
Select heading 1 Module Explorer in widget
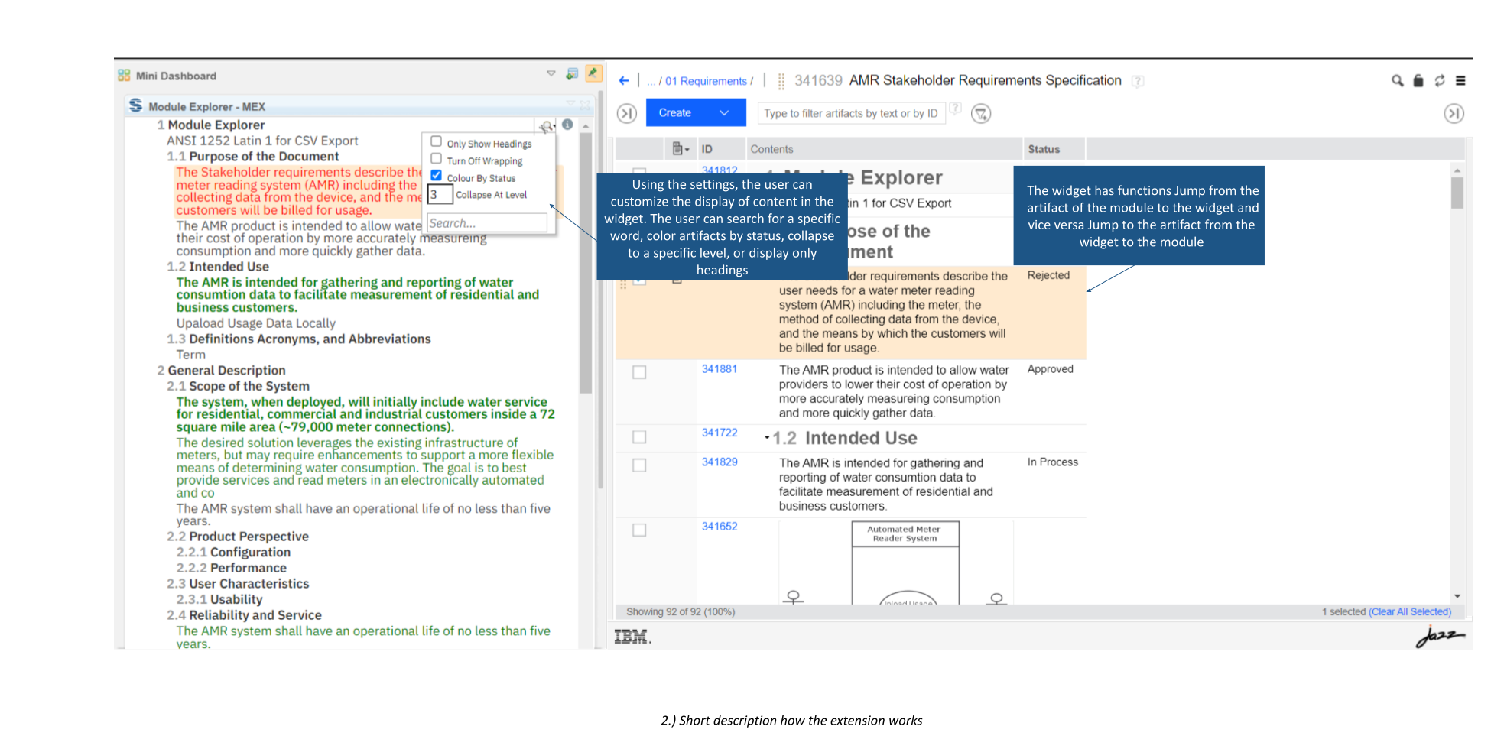click(x=211, y=125)
